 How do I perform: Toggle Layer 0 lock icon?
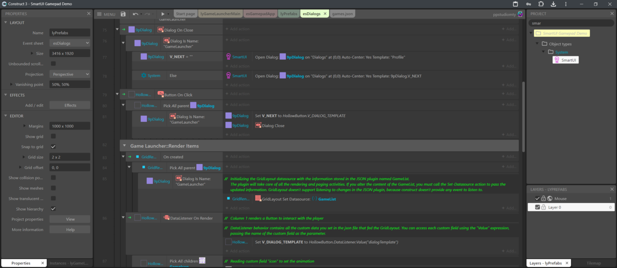coord(544,207)
